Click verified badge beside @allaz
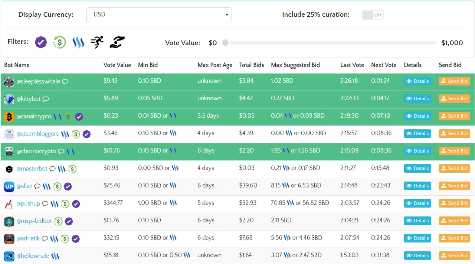Viewport: 475px width, 264px height. 68,186
